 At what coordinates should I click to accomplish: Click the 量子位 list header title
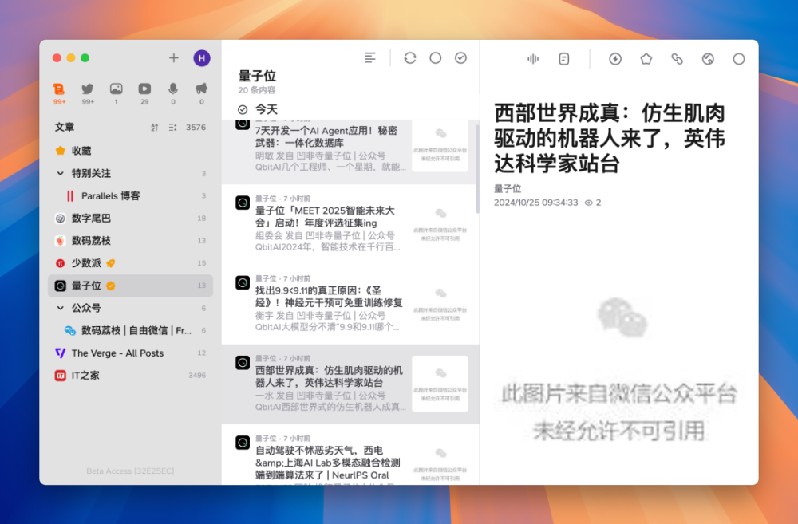coord(257,77)
